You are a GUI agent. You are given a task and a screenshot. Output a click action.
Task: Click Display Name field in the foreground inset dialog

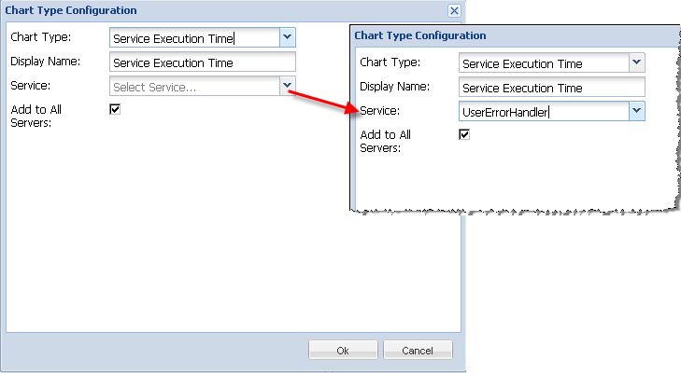tap(552, 88)
